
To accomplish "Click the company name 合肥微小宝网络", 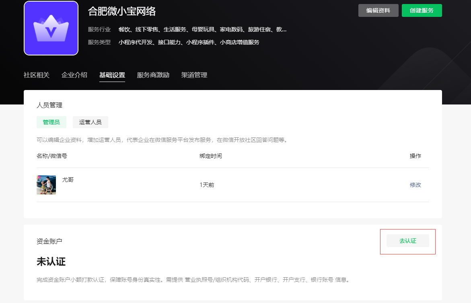I will (122, 11).
